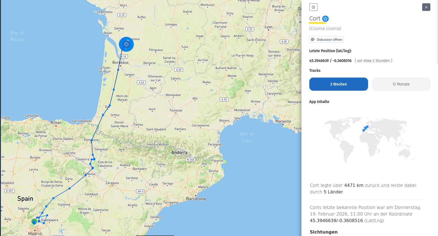Click the world map thumbnail under App Inhalte

click(x=369, y=139)
